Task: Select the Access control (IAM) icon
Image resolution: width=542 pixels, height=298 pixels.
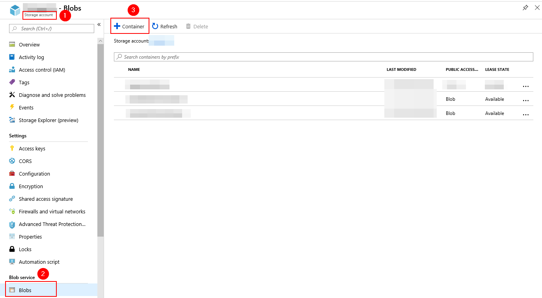Action: (x=12, y=70)
